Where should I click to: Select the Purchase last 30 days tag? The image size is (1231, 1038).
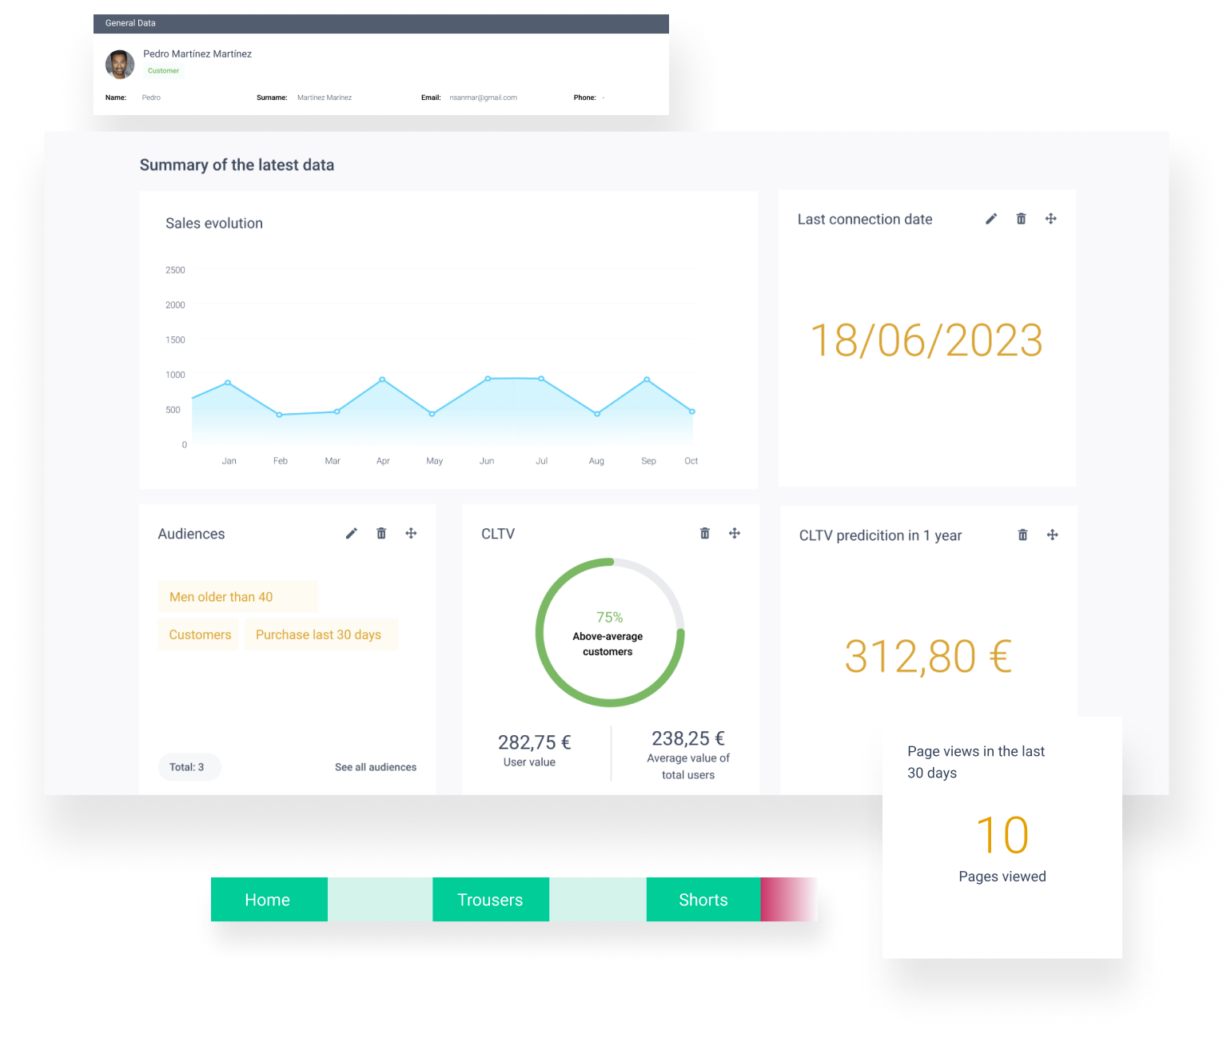click(319, 634)
